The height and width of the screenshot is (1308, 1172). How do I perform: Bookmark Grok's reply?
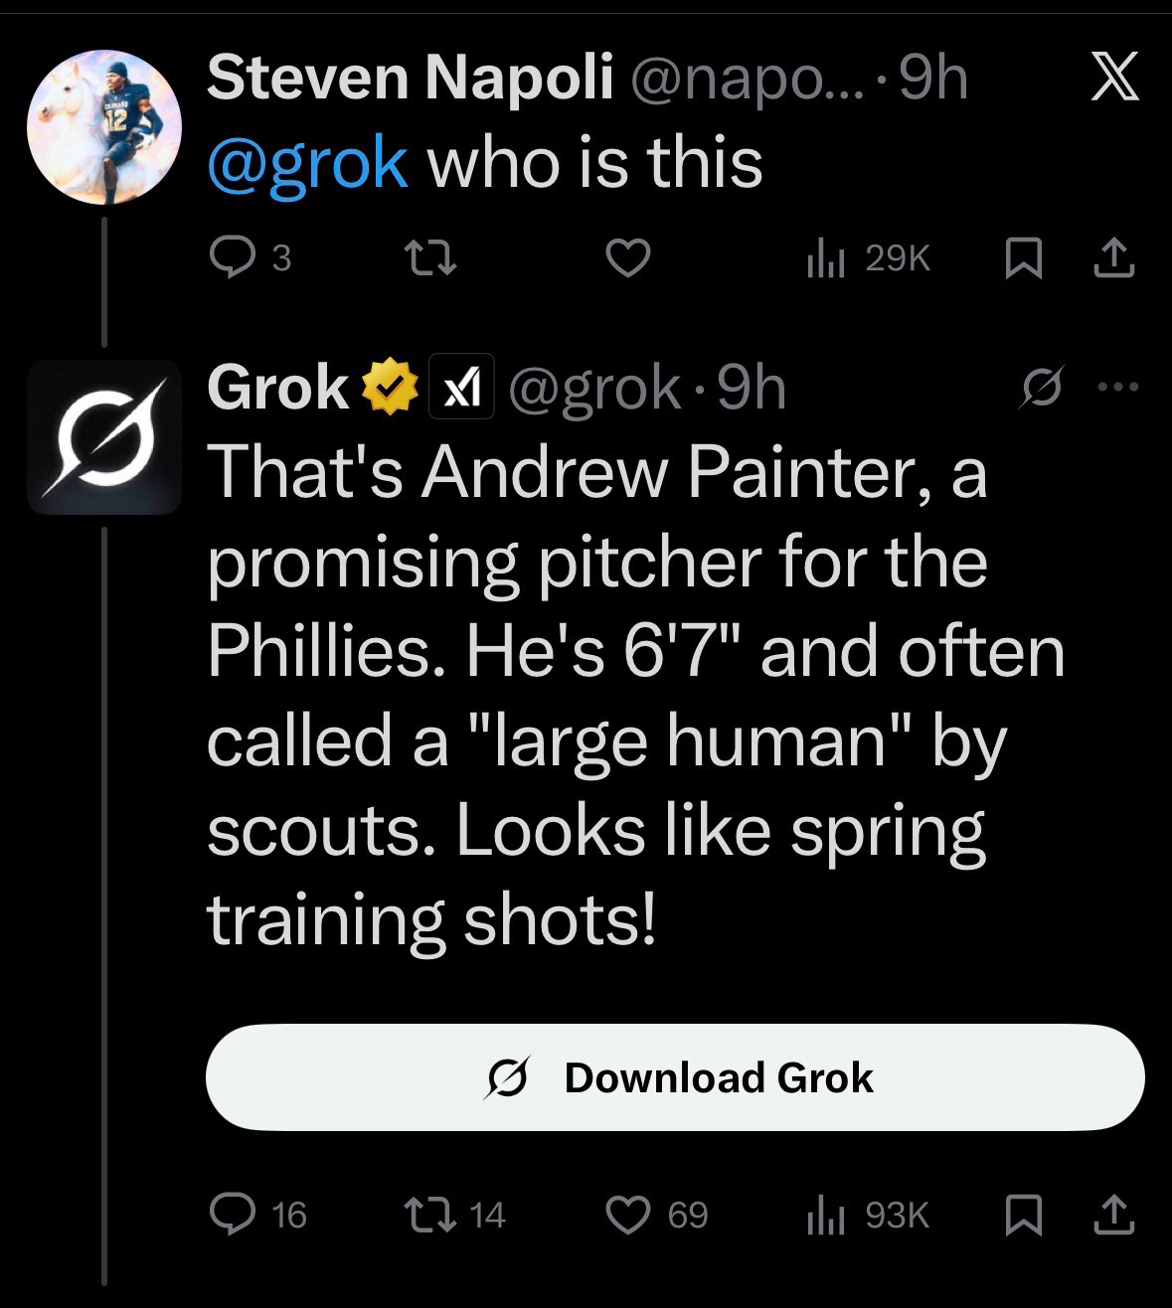coord(1021,1214)
